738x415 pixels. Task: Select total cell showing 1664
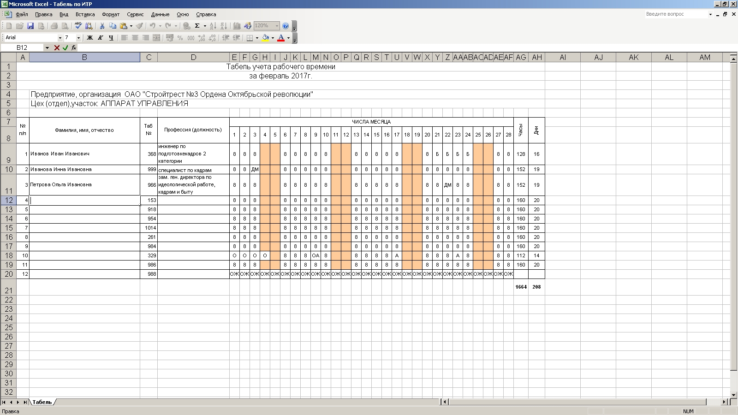click(x=521, y=287)
